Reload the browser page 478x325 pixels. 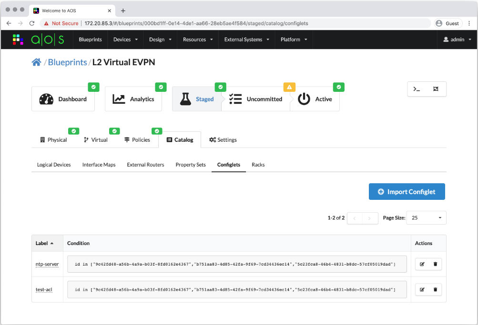point(32,23)
